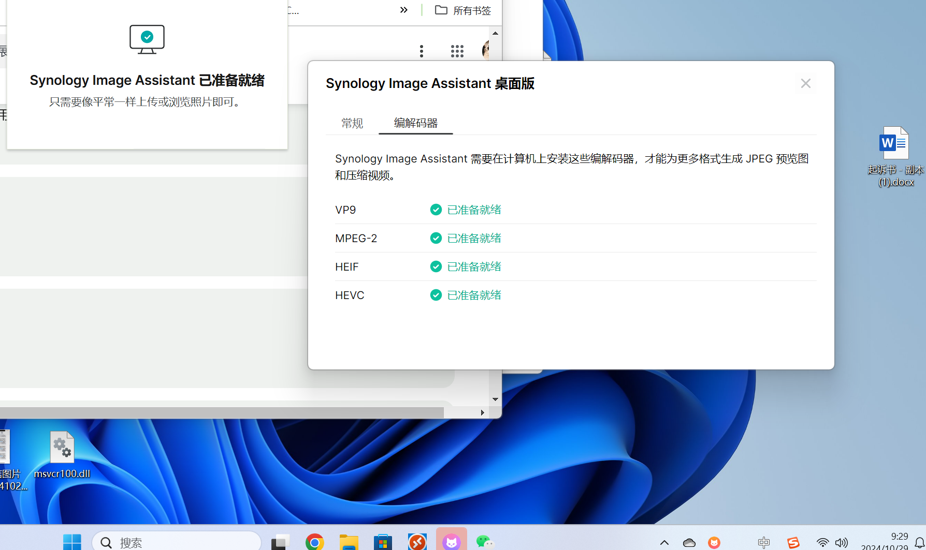Select the msvcr100.dll desktop file

pos(62,455)
